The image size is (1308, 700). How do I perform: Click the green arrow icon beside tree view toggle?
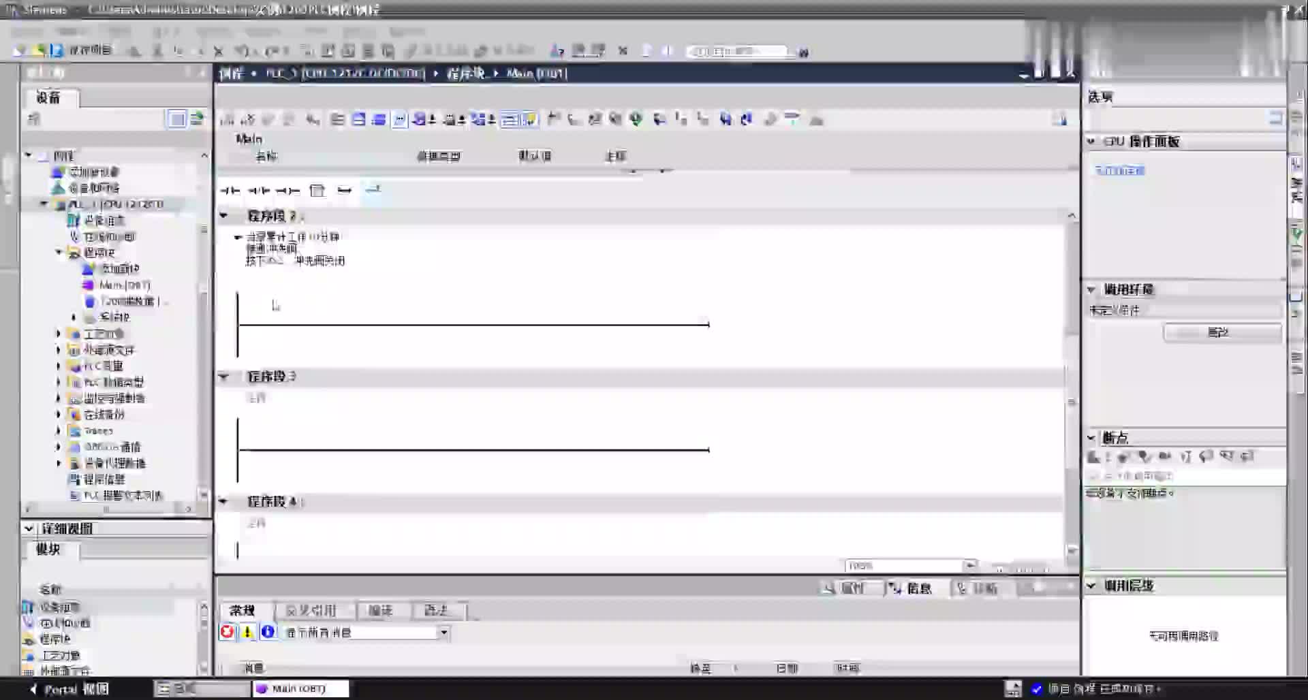[x=197, y=119]
